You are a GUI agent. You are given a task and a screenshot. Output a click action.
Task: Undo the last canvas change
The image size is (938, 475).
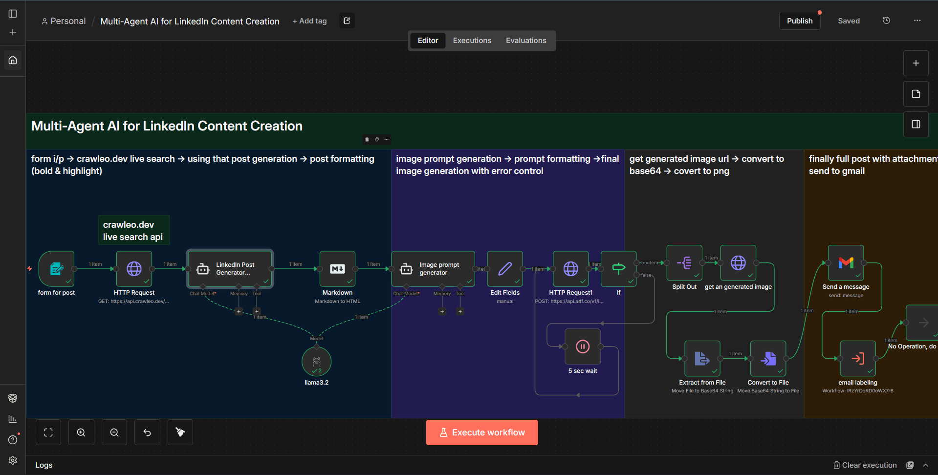(147, 432)
